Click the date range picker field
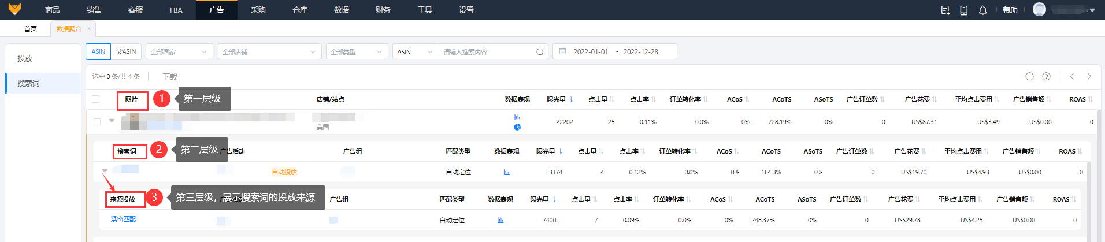1105x242 pixels. [x=615, y=52]
